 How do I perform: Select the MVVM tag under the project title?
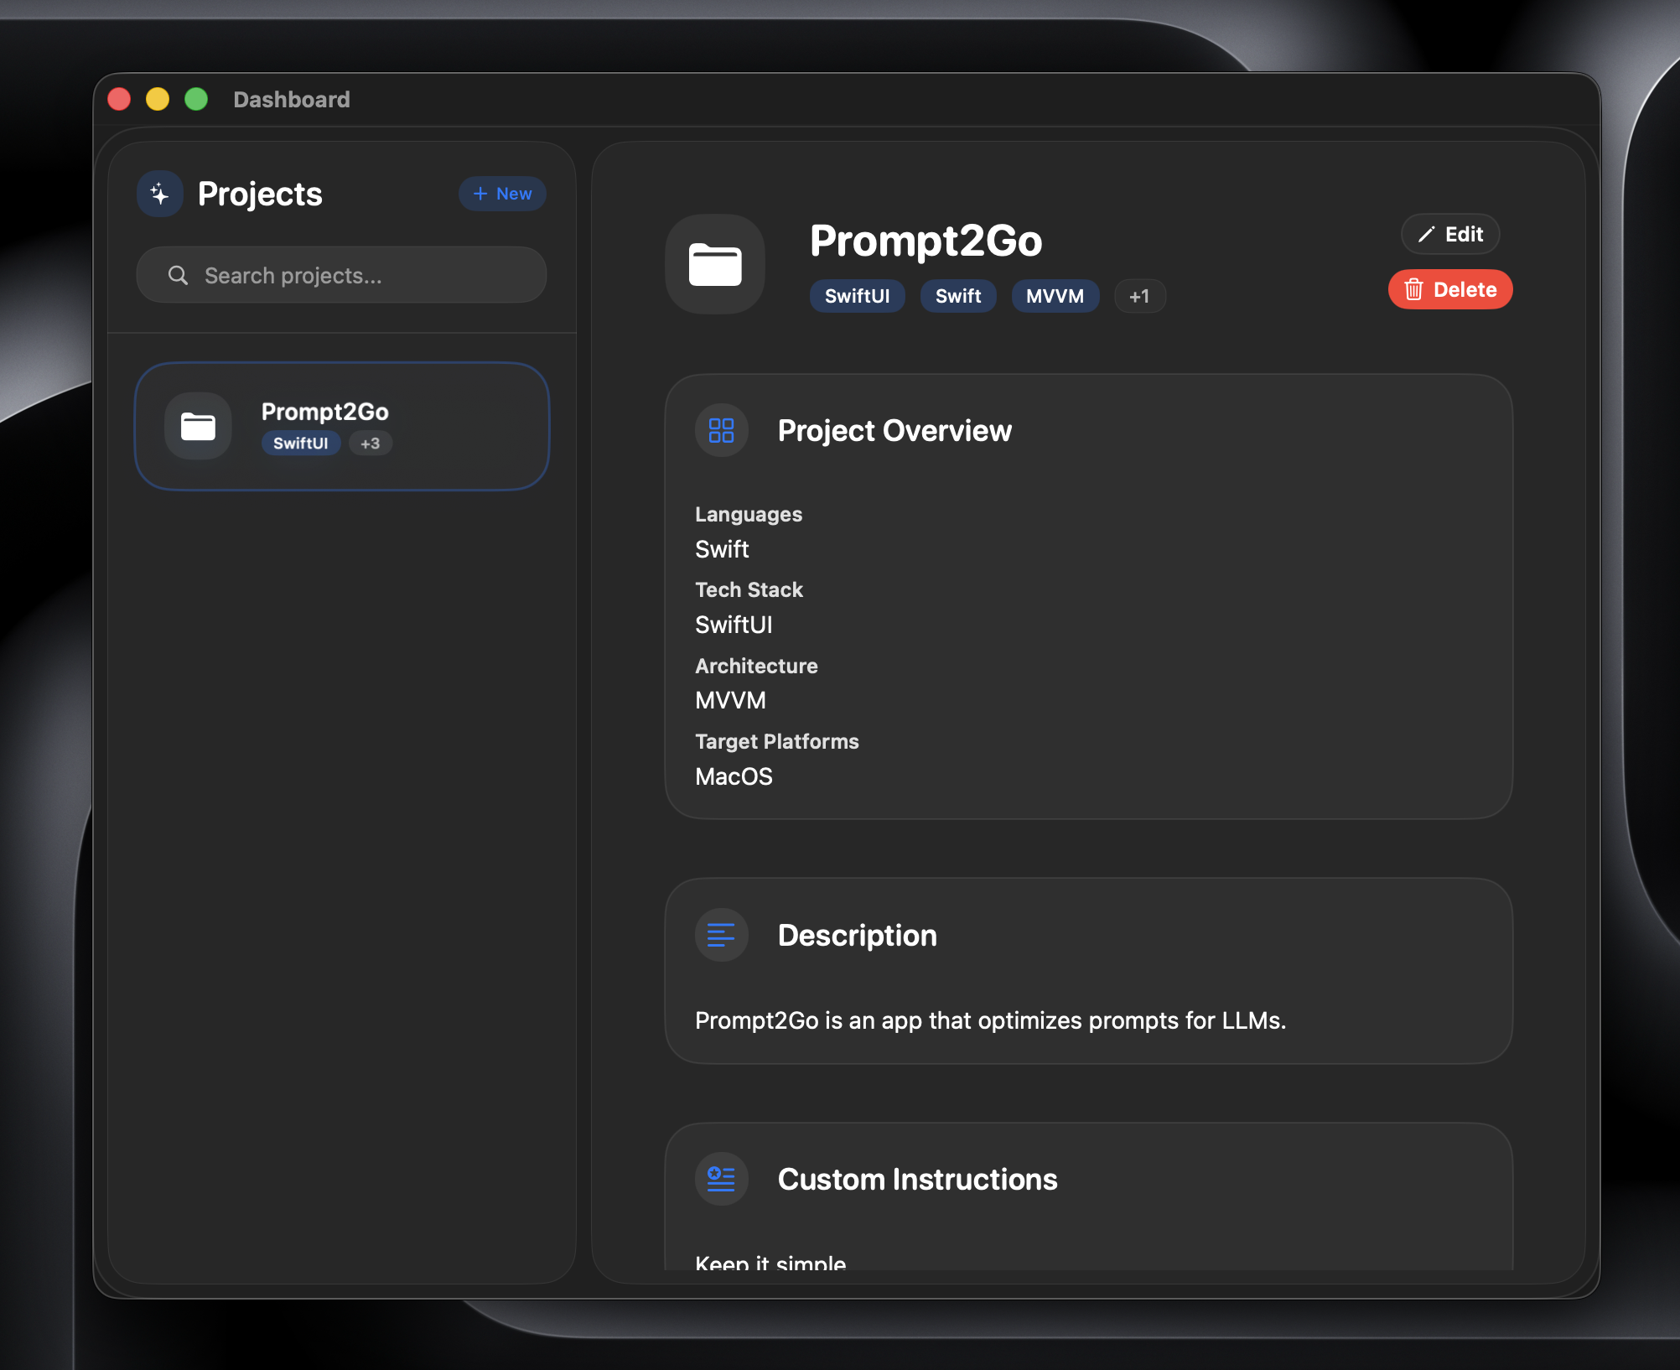tap(1055, 296)
